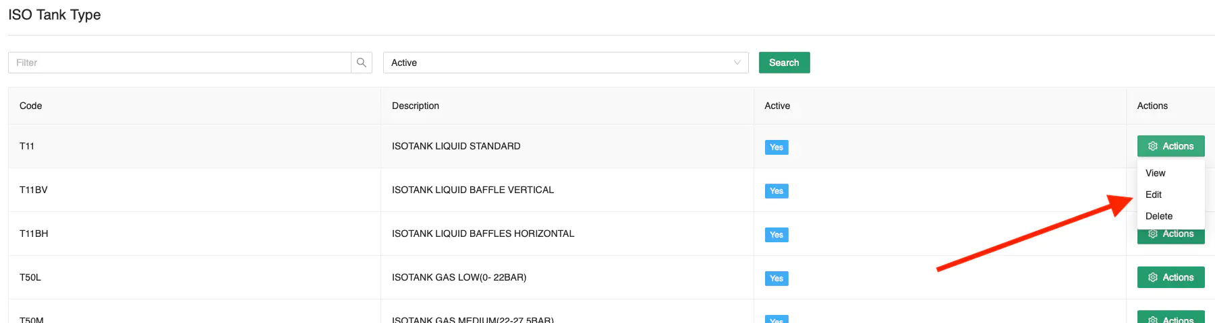
Task: Select Edit in the Actions dropdown menu
Action: [1154, 194]
